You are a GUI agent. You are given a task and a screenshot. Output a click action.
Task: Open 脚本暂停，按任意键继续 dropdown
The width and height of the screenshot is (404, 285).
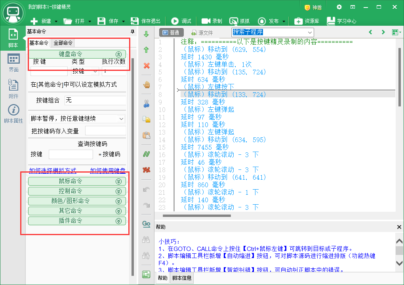[77, 119]
